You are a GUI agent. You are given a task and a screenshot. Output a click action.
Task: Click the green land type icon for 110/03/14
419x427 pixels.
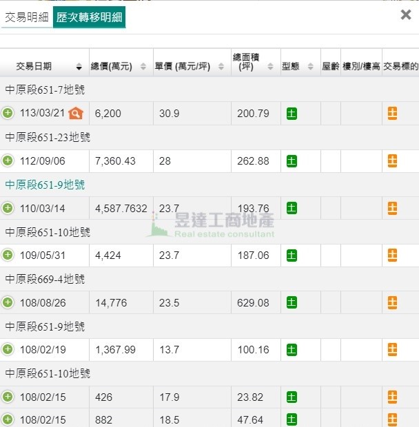292,208
